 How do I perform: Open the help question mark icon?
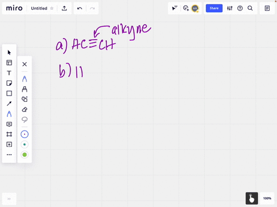(x=240, y=8)
